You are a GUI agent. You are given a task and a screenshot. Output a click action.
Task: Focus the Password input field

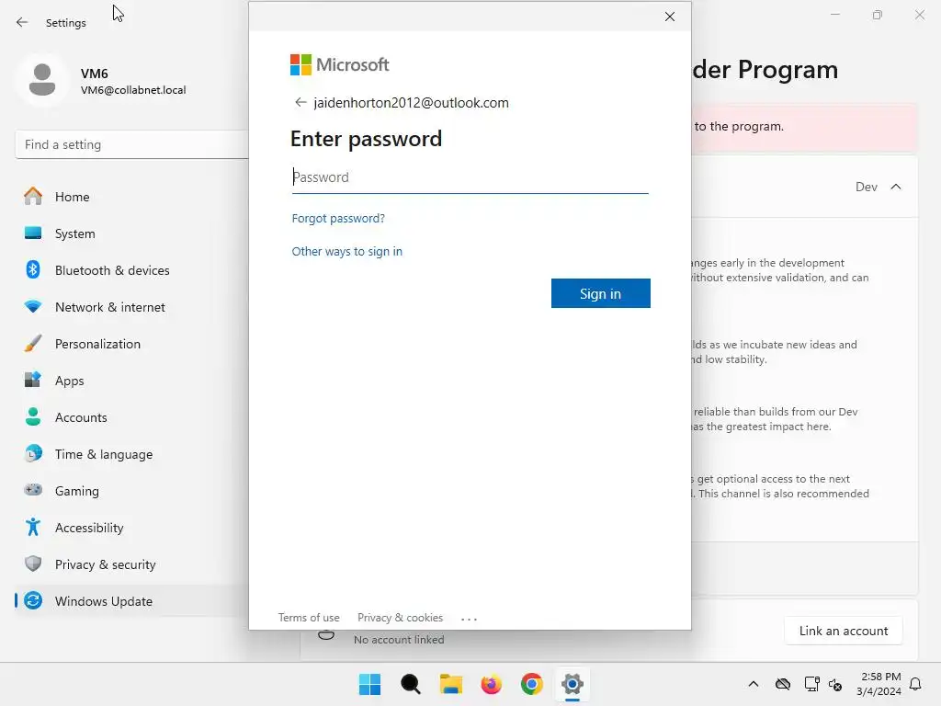pyautogui.click(x=470, y=177)
